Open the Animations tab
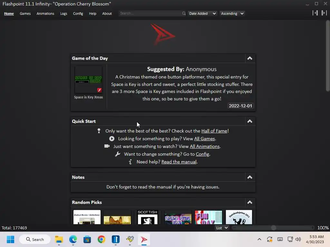 (x=45, y=14)
